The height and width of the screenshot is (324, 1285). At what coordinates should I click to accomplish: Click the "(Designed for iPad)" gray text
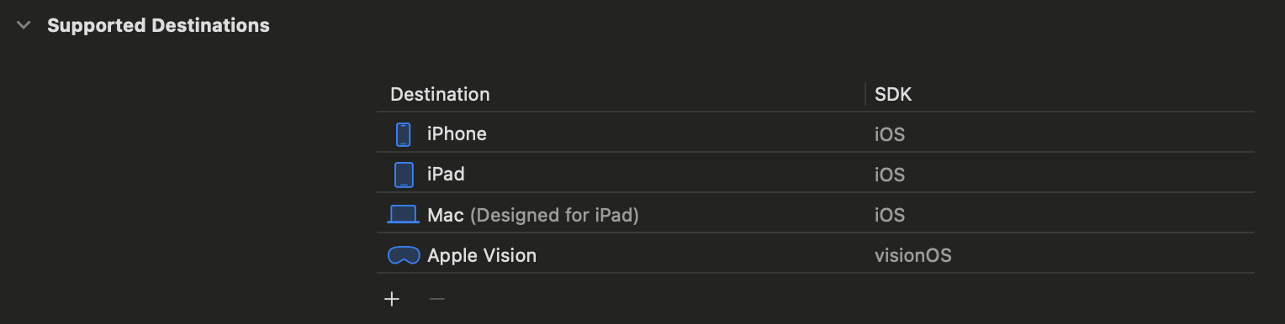coord(554,216)
